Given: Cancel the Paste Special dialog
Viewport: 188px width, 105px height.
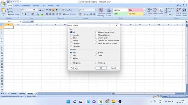Looking at the screenshot, I should click(x=113, y=68).
